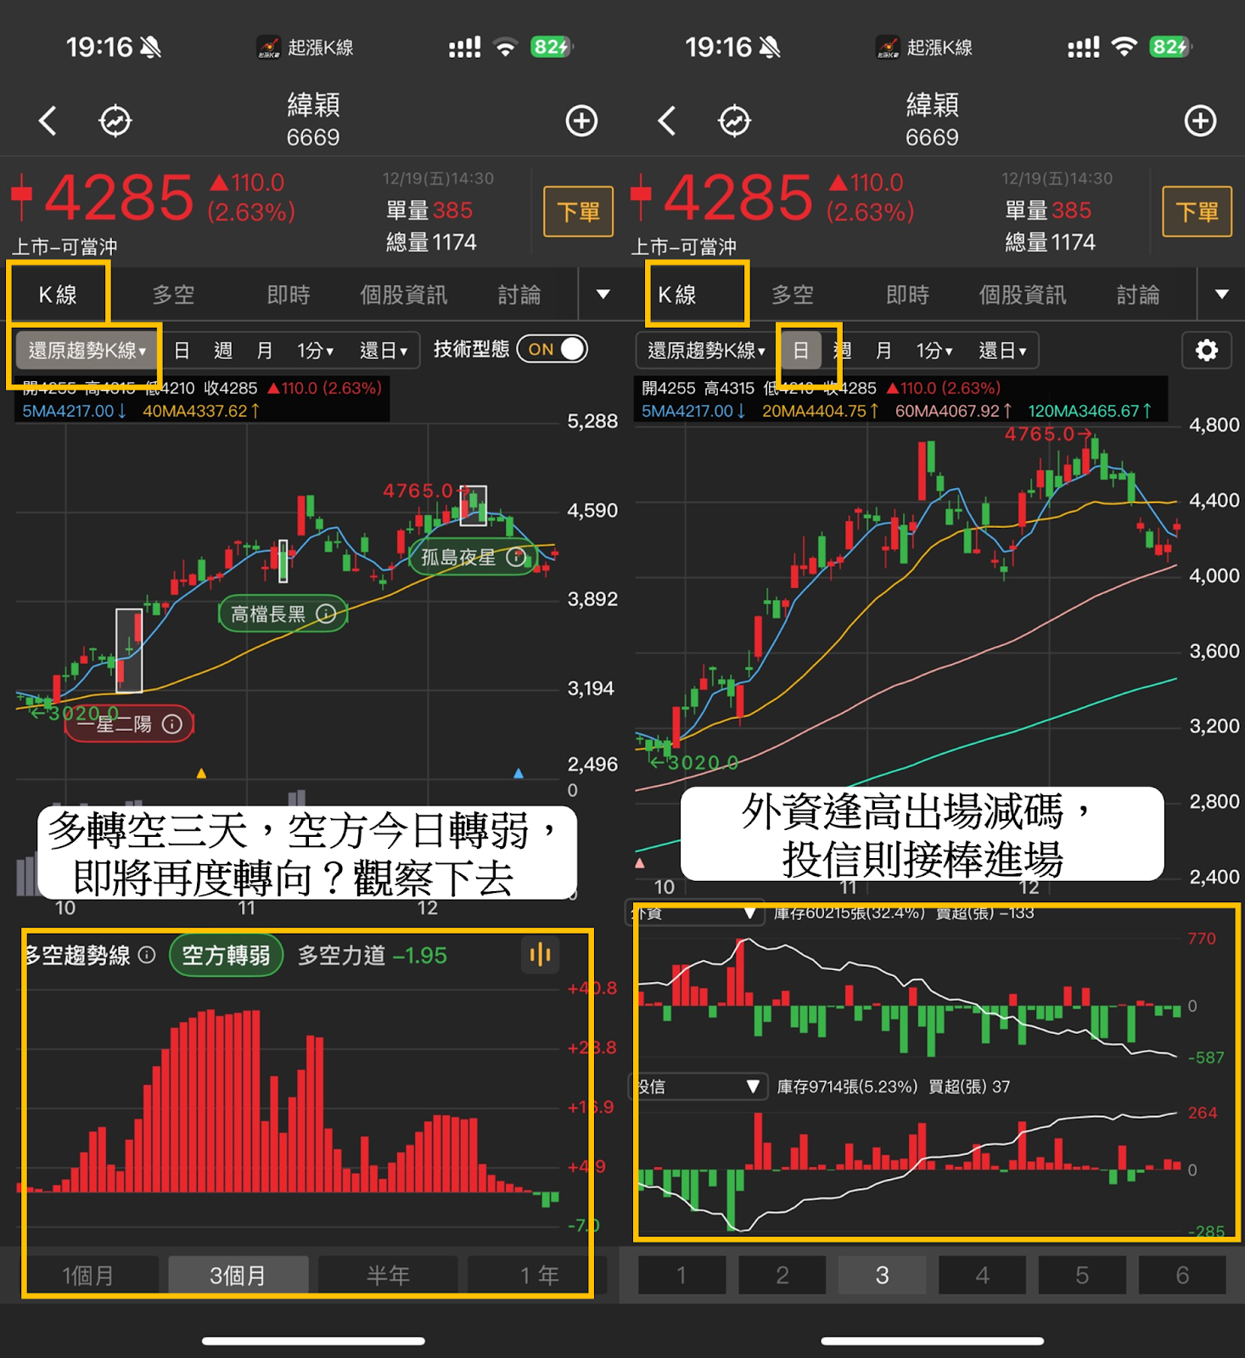Select indicator count 4

click(982, 1275)
